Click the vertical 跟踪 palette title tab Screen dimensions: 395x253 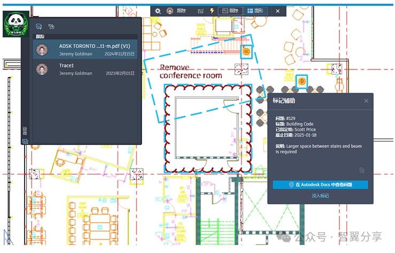[25, 130]
